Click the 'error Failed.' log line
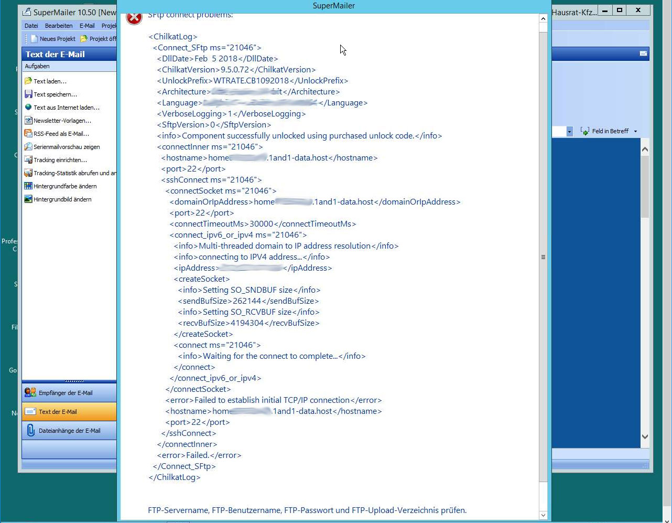 [x=199, y=455]
